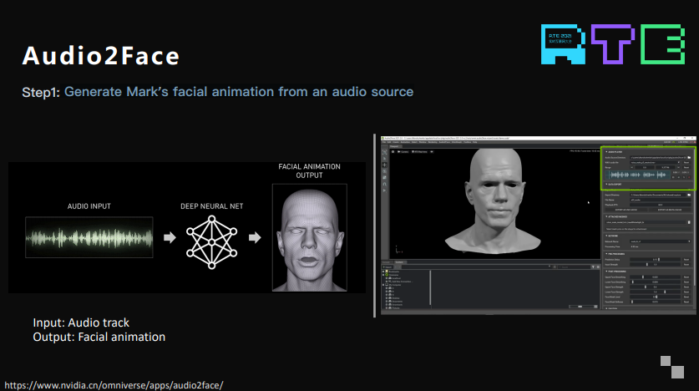The image size is (699, 391).
Task: Open the Create menu
Action: click(395, 142)
